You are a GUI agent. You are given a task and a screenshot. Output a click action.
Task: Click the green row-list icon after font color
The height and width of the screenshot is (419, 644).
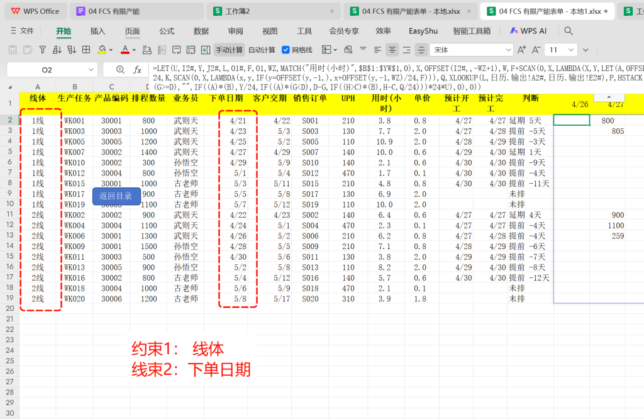tap(147, 50)
